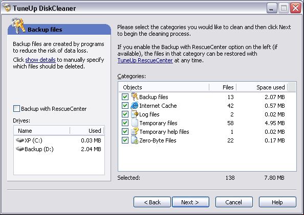
Task: Select the Zero-Byte Files document icon
Action: 135,140
